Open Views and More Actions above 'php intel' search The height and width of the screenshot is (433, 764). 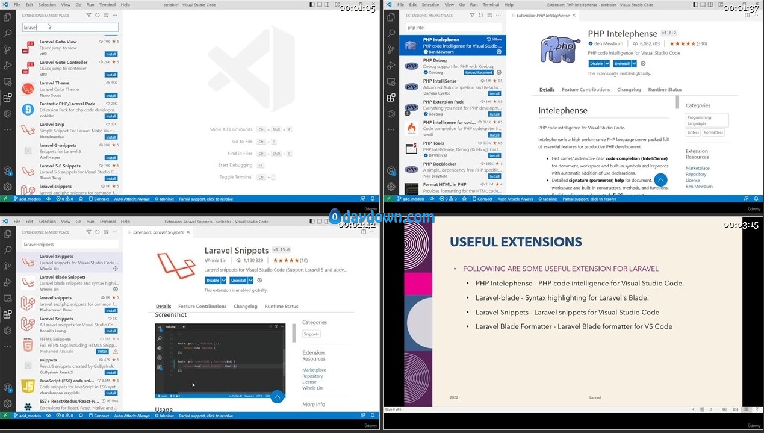(x=497, y=15)
